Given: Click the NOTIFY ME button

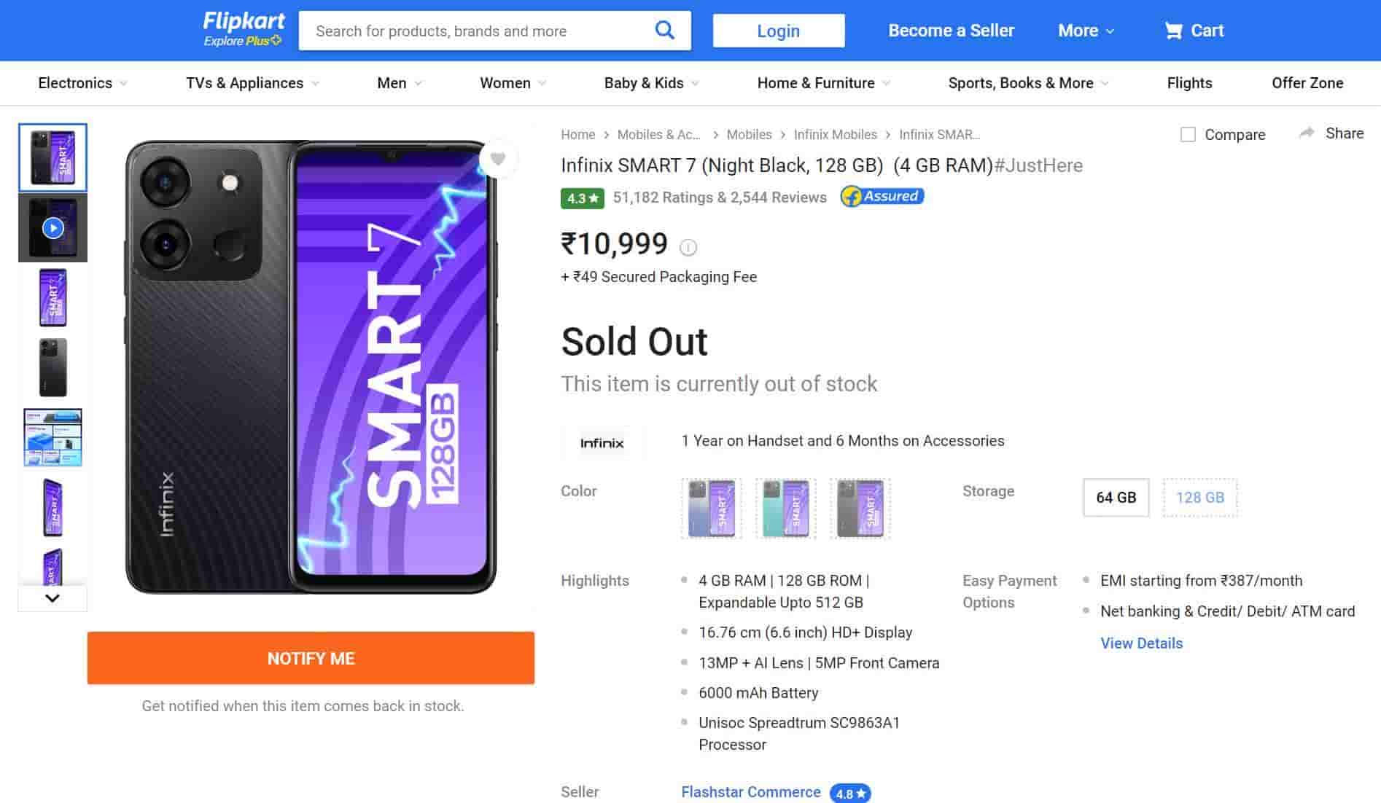Looking at the screenshot, I should click(x=311, y=658).
